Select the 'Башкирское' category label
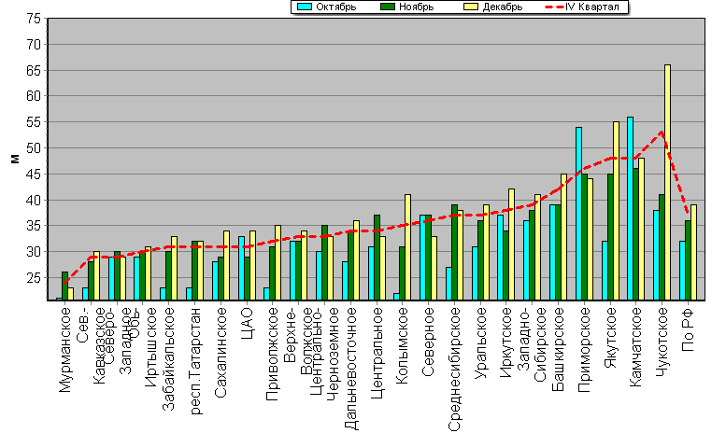Image resolution: width=726 pixels, height=447 pixels. (559, 349)
